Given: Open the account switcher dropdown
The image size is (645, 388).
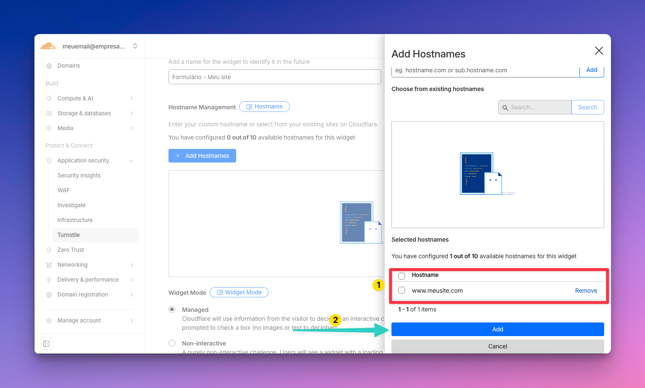Looking at the screenshot, I should (135, 46).
